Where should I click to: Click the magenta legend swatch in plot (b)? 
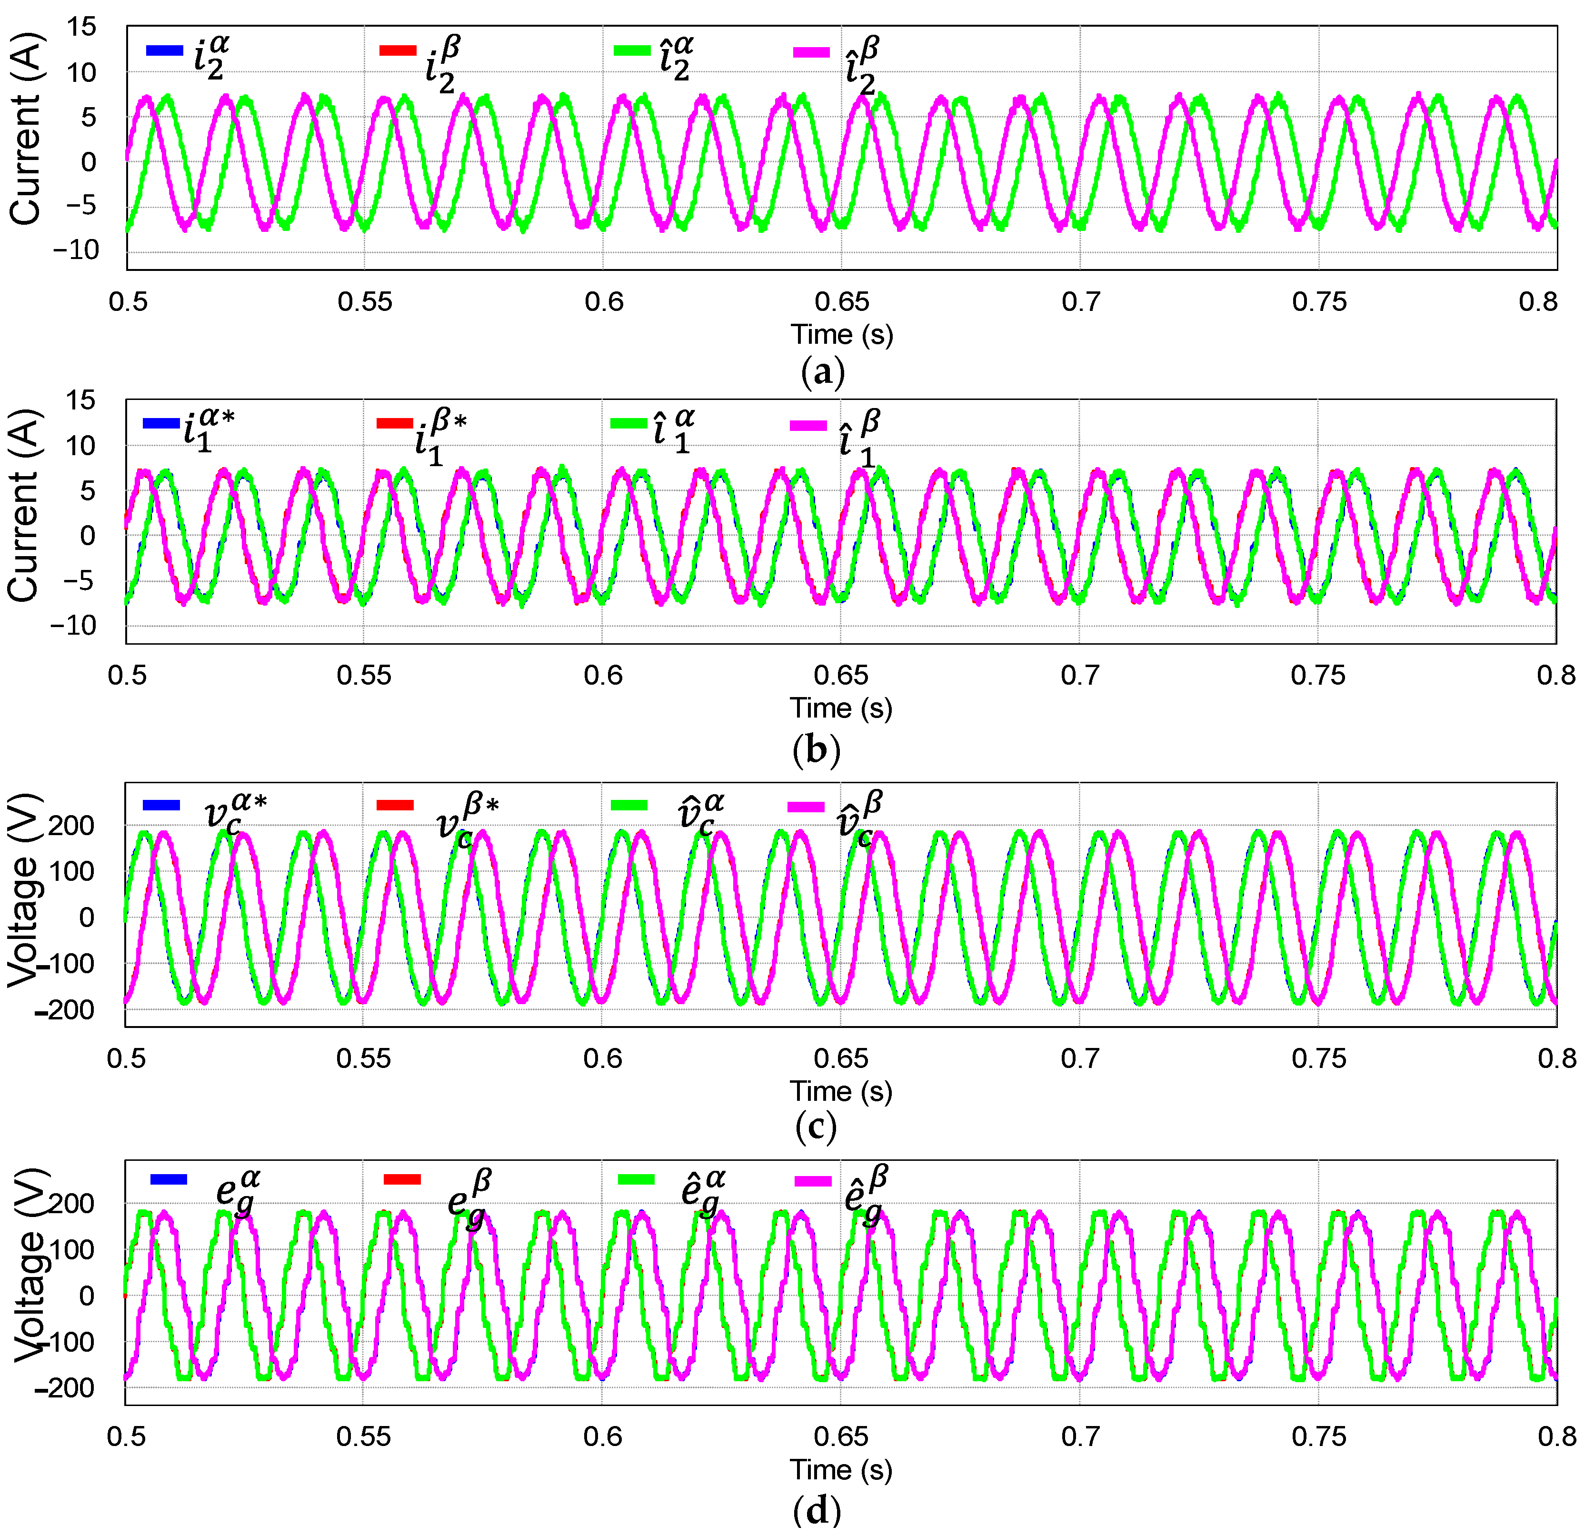coord(808,426)
